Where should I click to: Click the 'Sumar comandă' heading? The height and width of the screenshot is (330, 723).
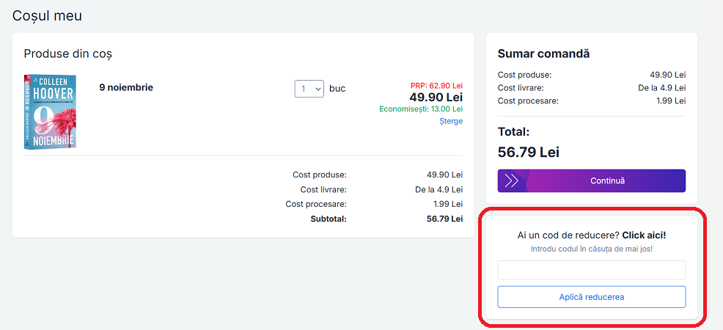click(543, 54)
